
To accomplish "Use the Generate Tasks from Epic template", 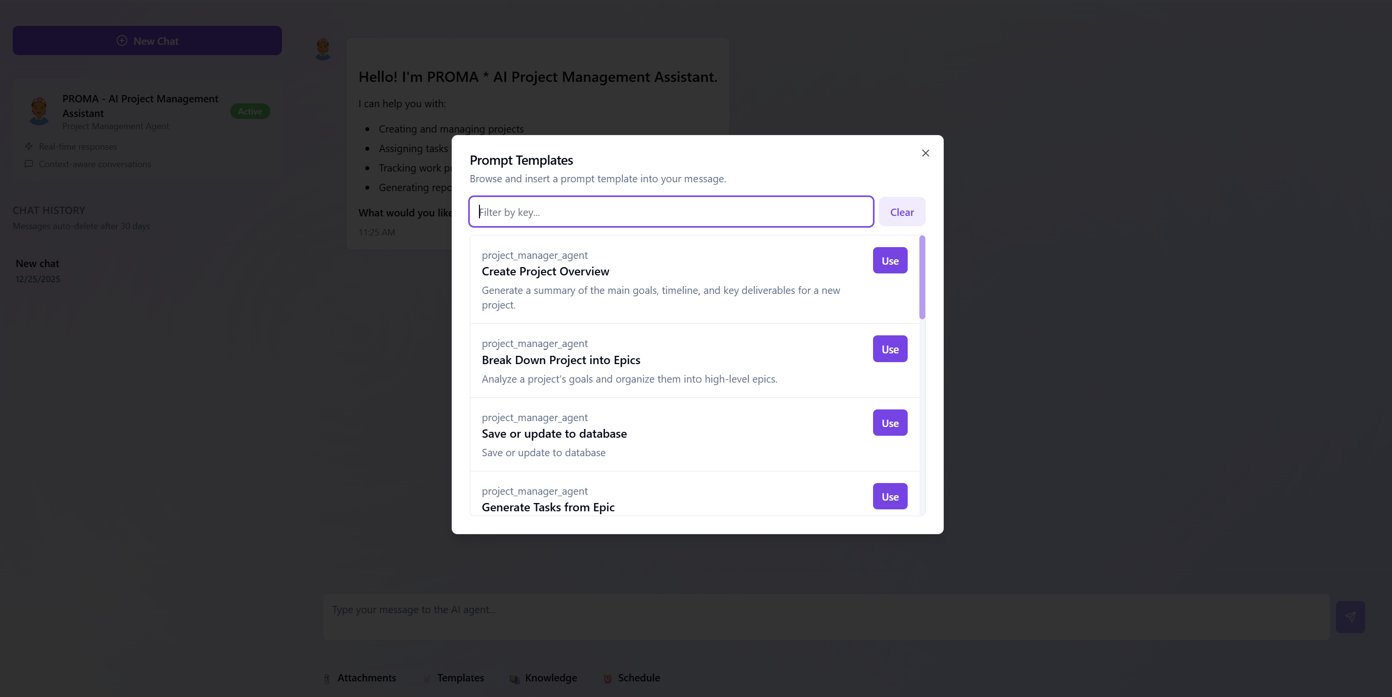I will tap(890, 497).
